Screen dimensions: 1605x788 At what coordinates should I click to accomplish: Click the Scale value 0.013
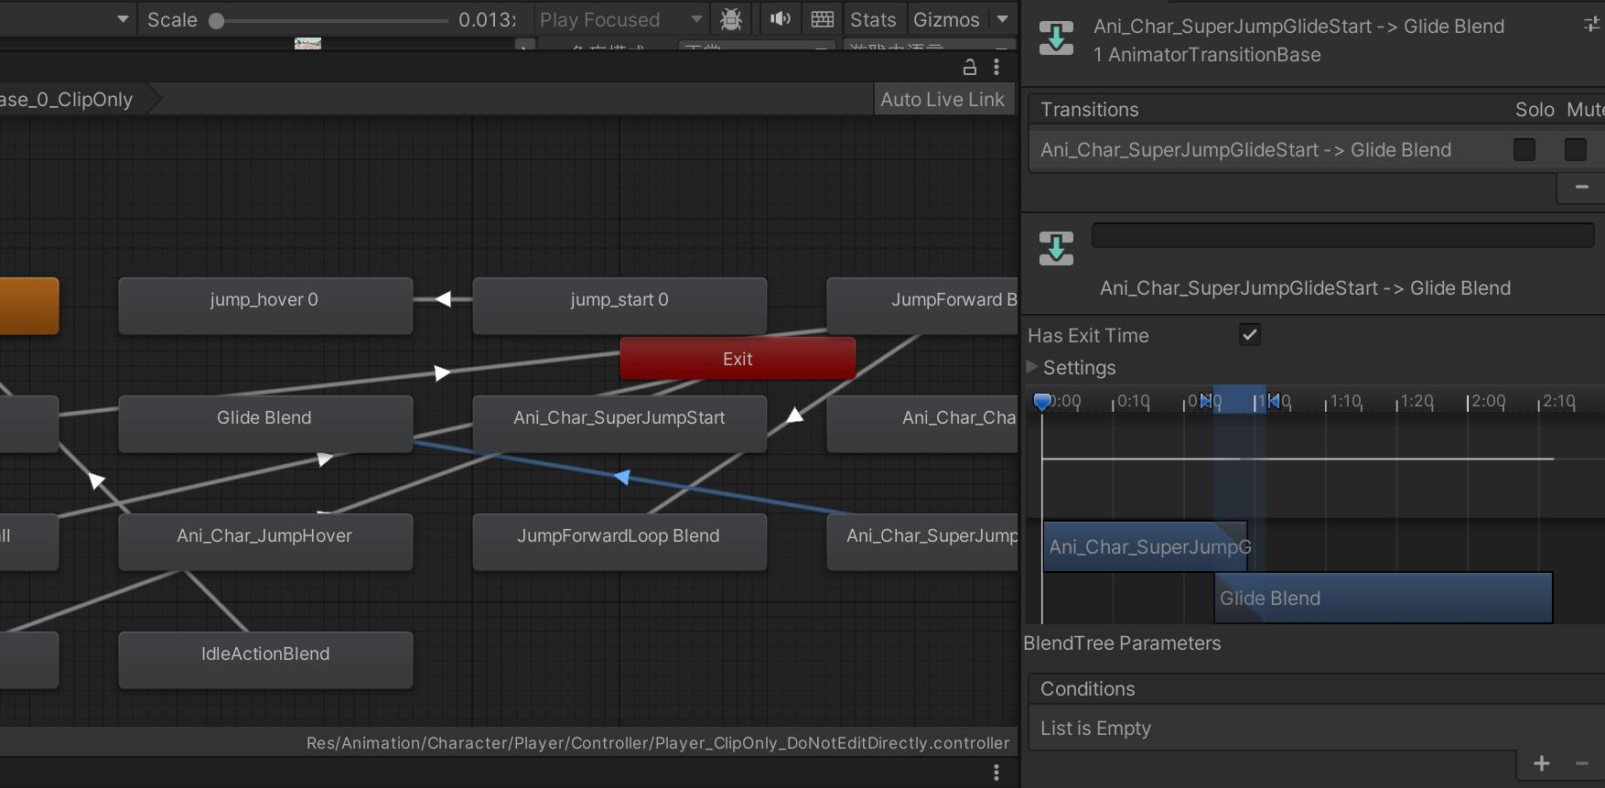click(487, 19)
